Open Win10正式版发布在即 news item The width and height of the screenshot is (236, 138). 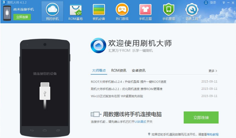pyautogui.click(x=117, y=96)
